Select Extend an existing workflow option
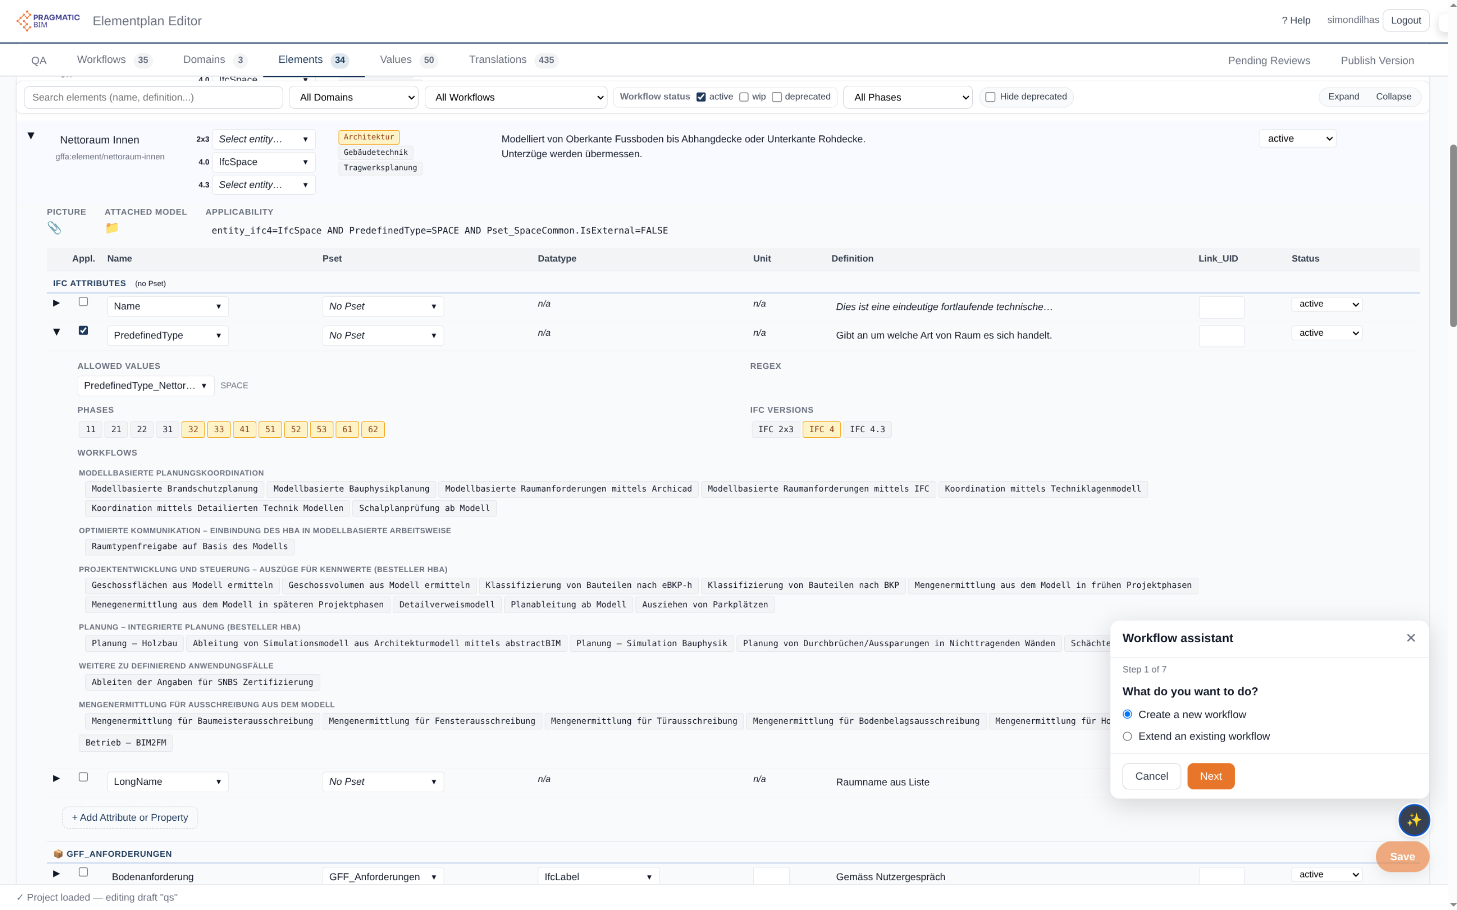The image size is (1457, 910). tap(1127, 736)
